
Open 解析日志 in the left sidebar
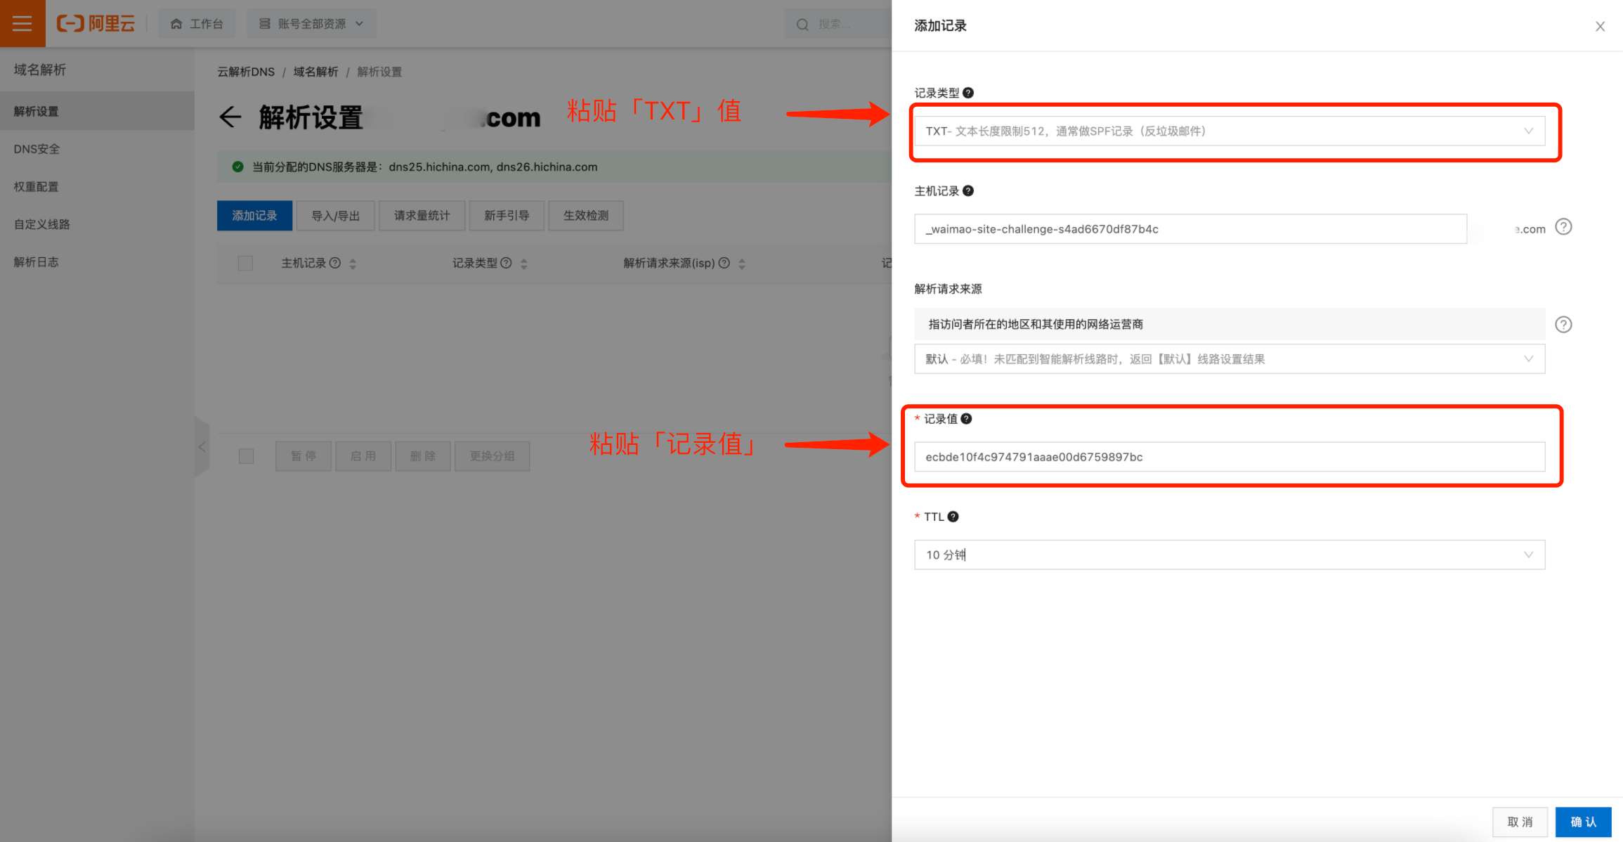click(x=37, y=262)
